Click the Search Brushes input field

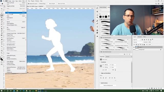(x=105, y=14)
